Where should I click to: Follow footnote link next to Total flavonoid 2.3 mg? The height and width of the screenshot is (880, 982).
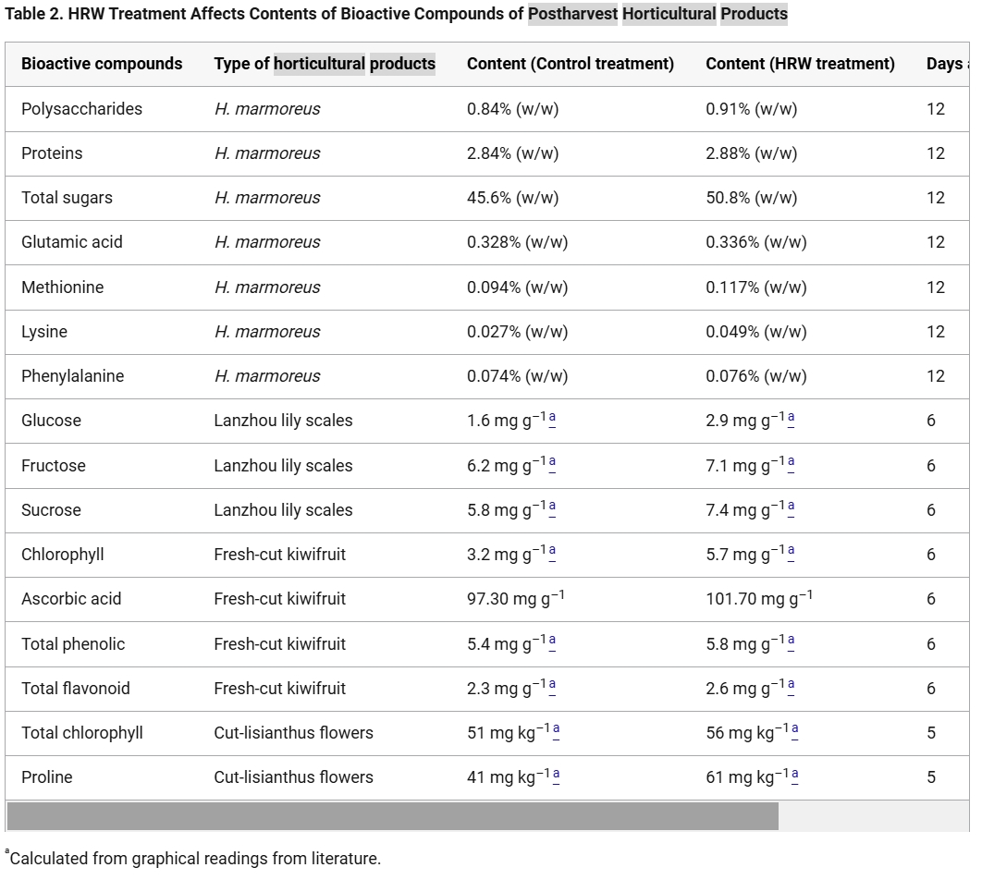[x=552, y=686]
